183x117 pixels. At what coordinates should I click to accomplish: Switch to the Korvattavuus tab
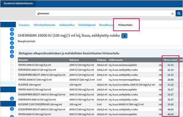click(106, 25)
